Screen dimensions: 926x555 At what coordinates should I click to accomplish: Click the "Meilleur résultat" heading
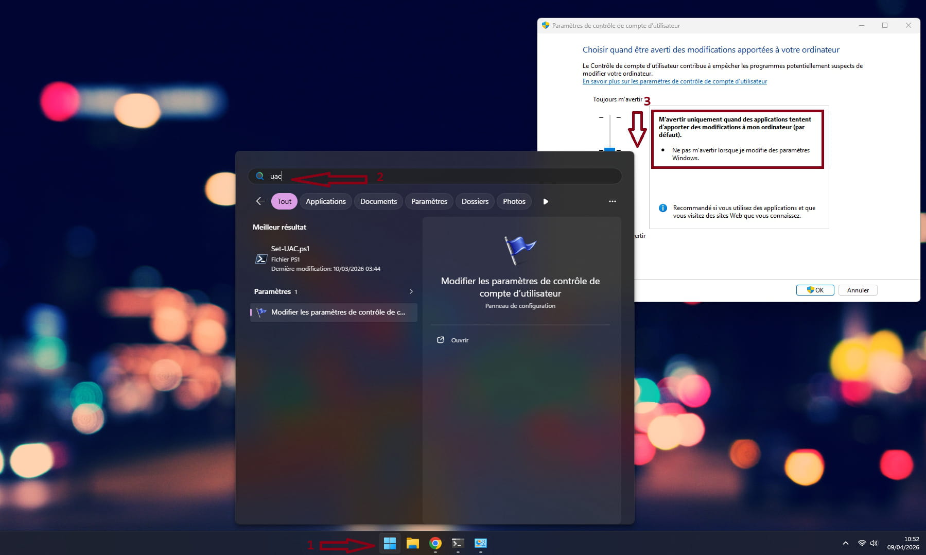click(x=279, y=227)
